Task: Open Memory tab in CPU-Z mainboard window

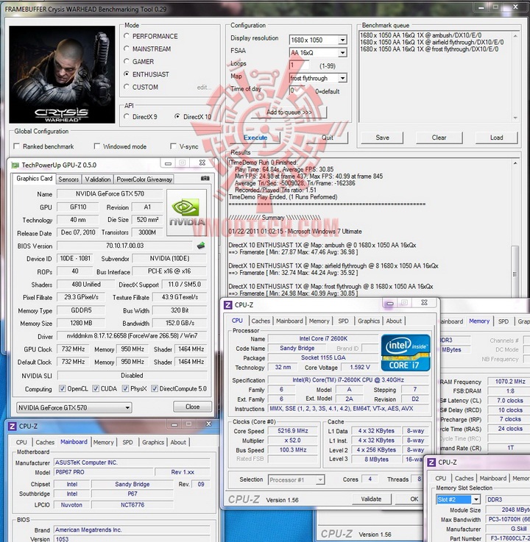Action: (x=103, y=442)
